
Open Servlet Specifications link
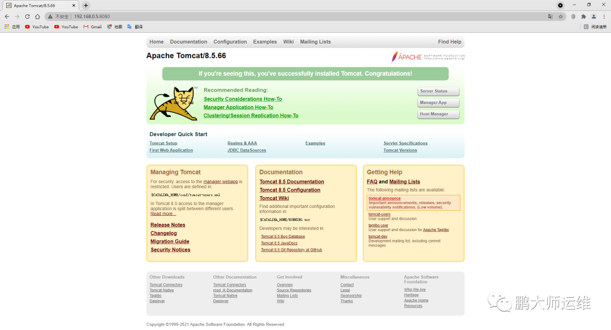[405, 143]
